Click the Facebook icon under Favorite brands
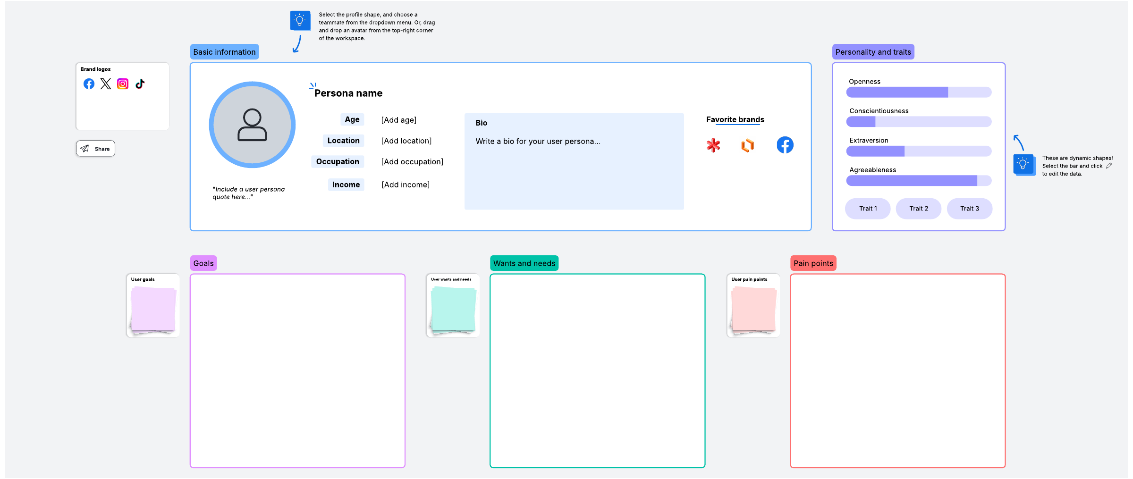1133x479 pixels. coord(785,145)
